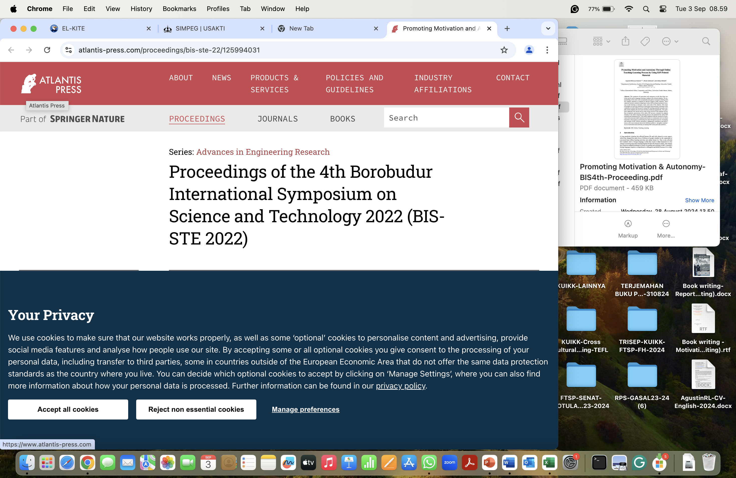Click Show More in Information section
This screenshot has width=736, height=478.
[x=699, y=200]
